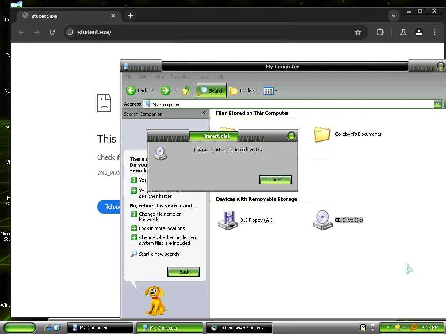Select CollabVM's Documents folder
The image size is (446, 334).
[348, 134]
